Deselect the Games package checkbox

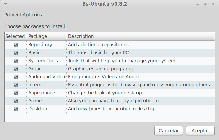click(16, 101)
